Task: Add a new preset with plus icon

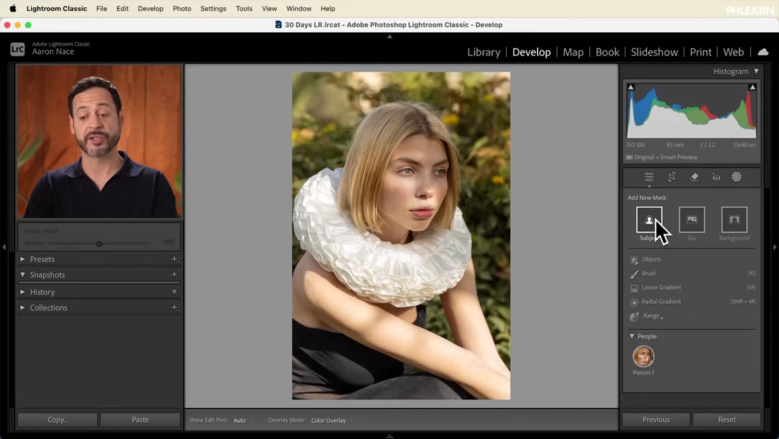Action: click(175, 259)
